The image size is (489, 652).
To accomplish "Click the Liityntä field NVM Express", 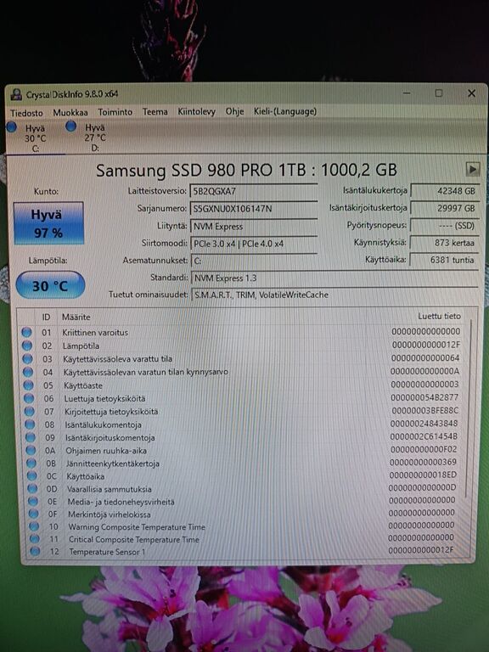I will [254, 227].
